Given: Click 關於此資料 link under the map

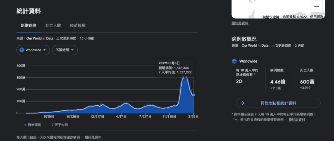Looking at the screenshot, I should point(240,23).
